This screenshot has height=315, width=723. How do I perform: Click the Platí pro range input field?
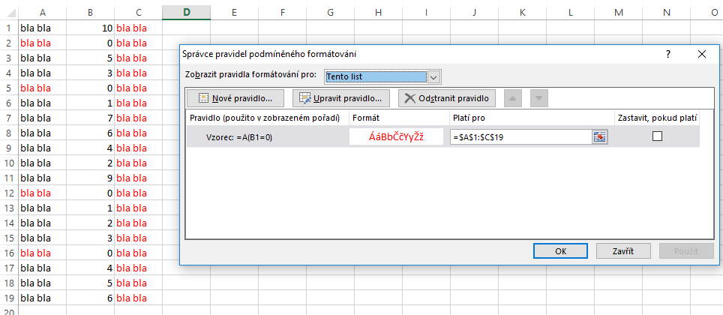[520, 136]
